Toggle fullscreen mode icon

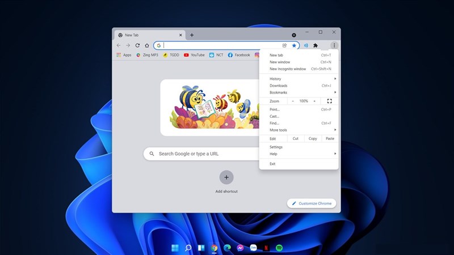coord(330,101)
